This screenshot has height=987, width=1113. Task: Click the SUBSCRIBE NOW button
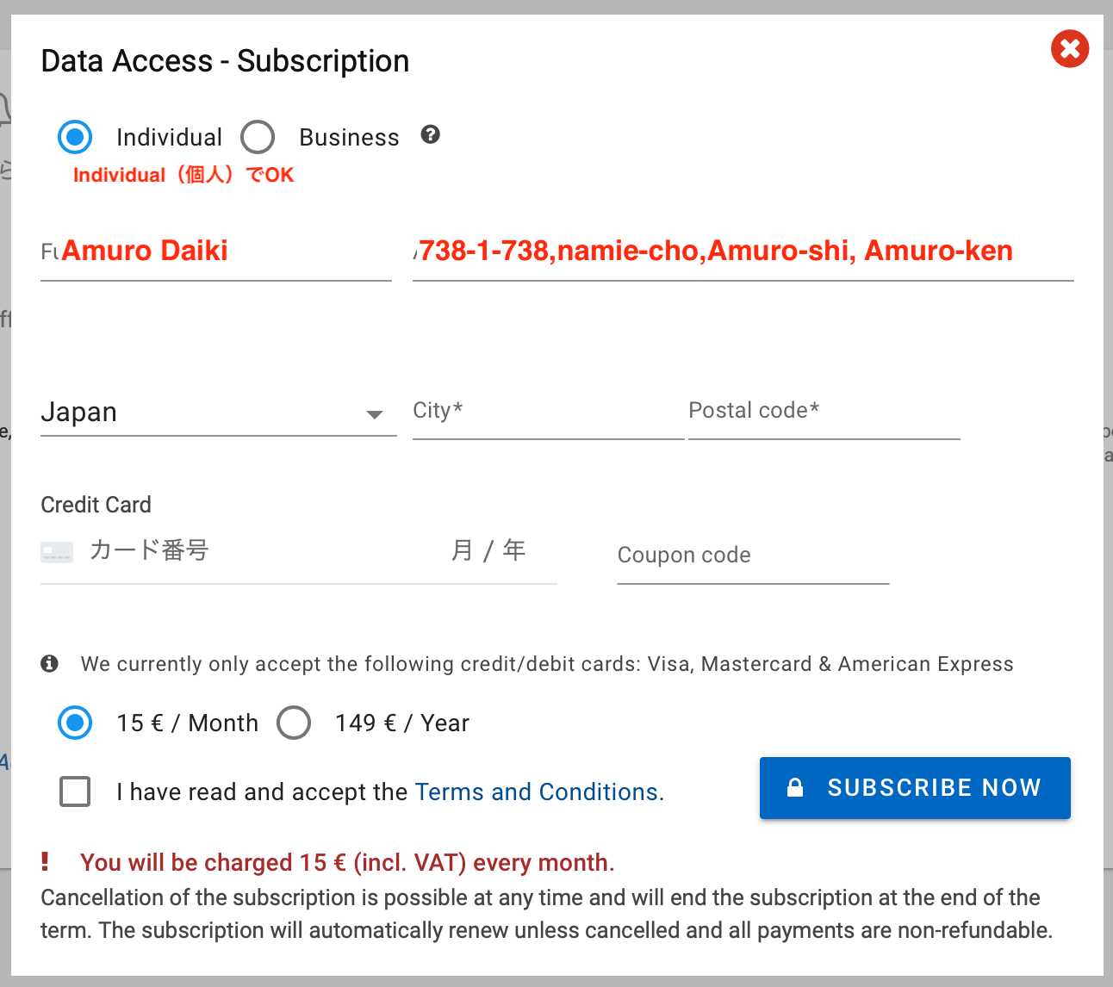pos(915,788)
